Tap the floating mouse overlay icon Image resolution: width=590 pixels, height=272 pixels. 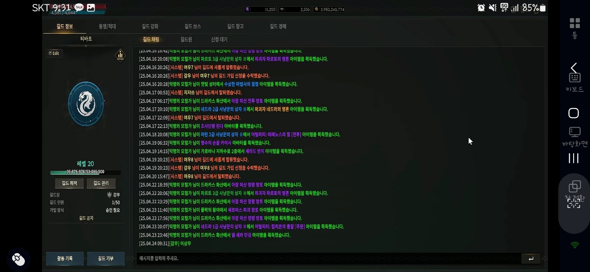point(18,259)
